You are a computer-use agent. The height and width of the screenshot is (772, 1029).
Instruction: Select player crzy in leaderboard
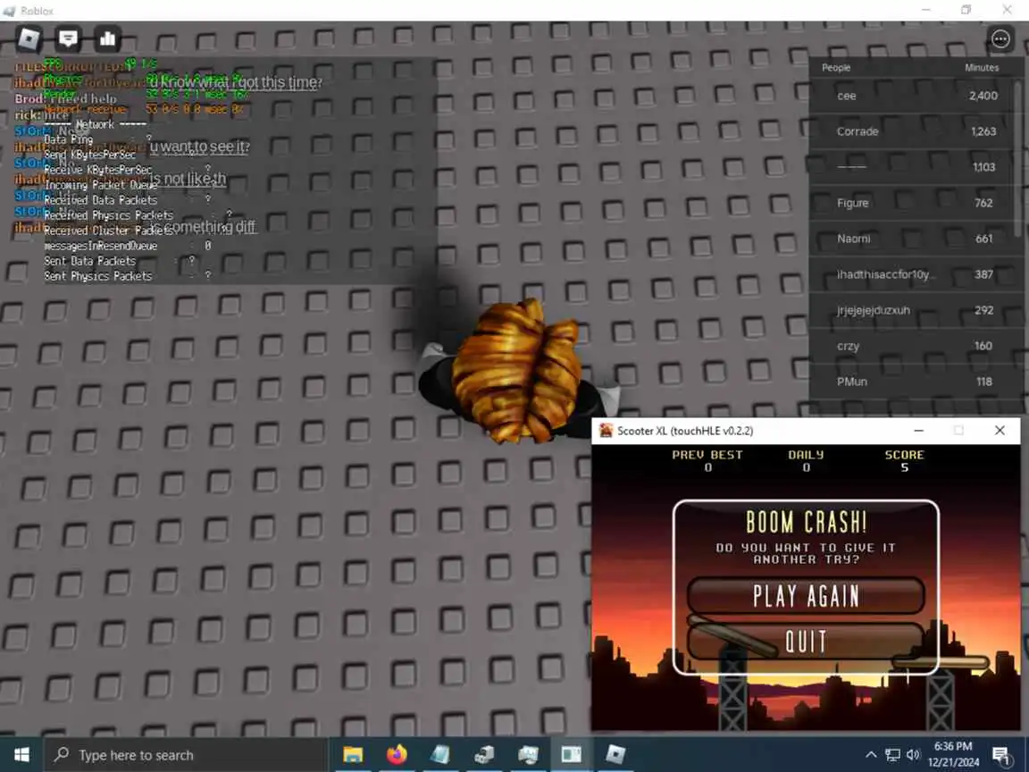[912, 346]
